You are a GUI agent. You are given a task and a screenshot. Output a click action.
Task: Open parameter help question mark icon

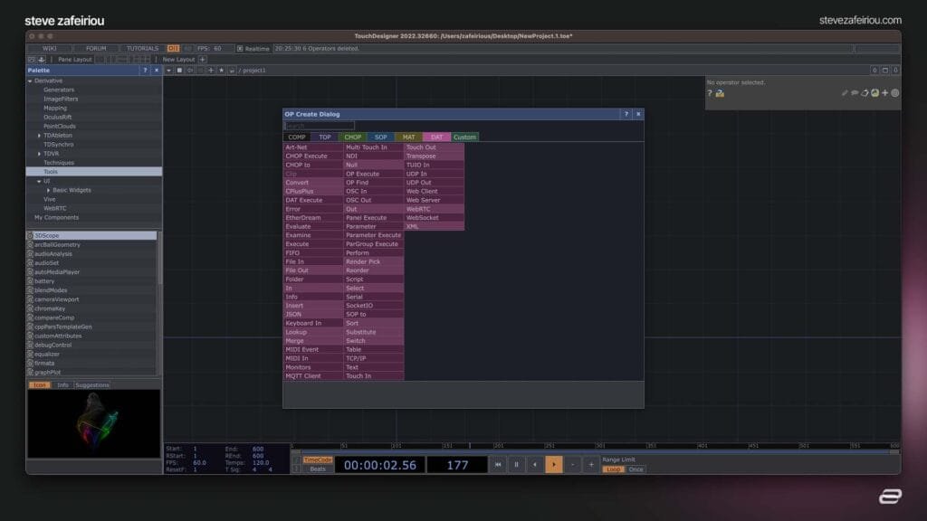tap(710, 93)
